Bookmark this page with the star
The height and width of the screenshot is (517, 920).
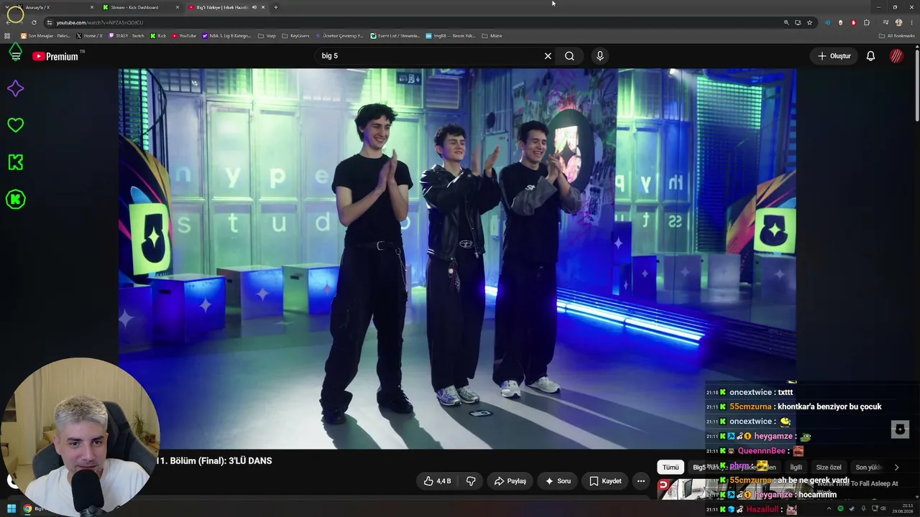809,22
